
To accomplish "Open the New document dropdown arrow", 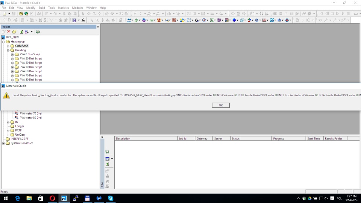I will pyautogui.click(x=9, y=14).
